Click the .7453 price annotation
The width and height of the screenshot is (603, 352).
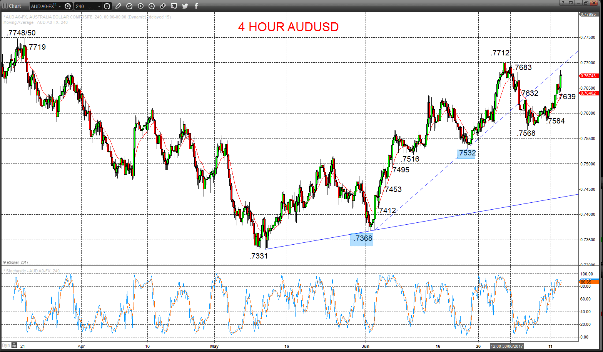(392, 189)
